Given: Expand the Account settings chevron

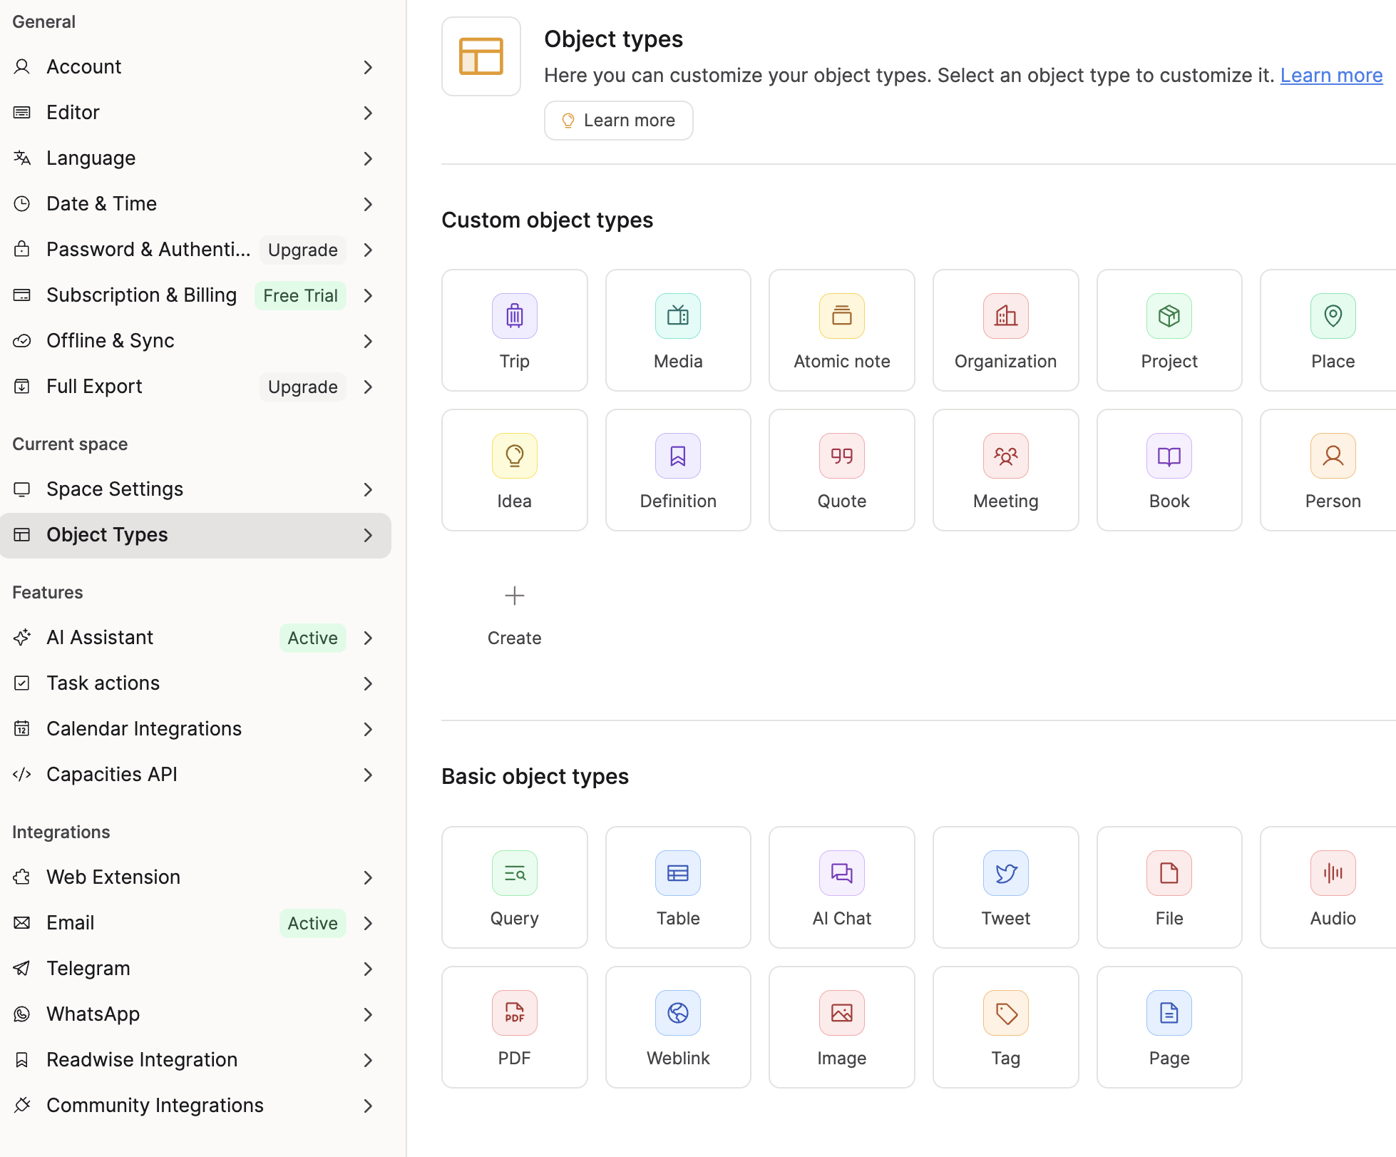Looking at the screenshot, I should [368, 67].
